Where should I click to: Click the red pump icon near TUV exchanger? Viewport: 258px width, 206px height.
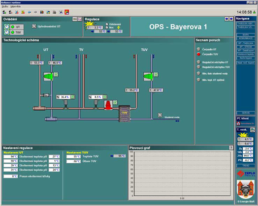click(x=108, y=105)
